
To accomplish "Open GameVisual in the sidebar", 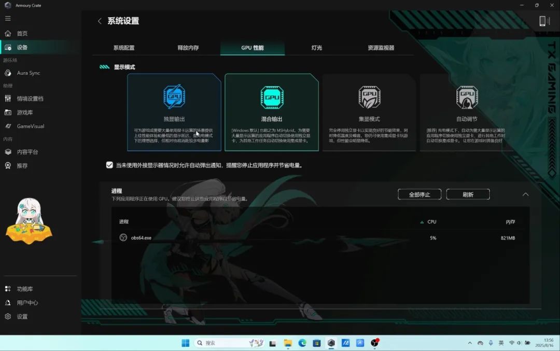I will pos(31,127).
